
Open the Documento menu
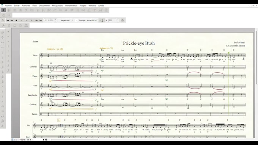[x=44, y=6]
